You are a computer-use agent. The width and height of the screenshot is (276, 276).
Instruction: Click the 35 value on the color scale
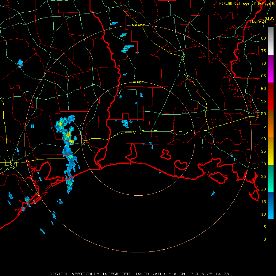coord(263,151)
